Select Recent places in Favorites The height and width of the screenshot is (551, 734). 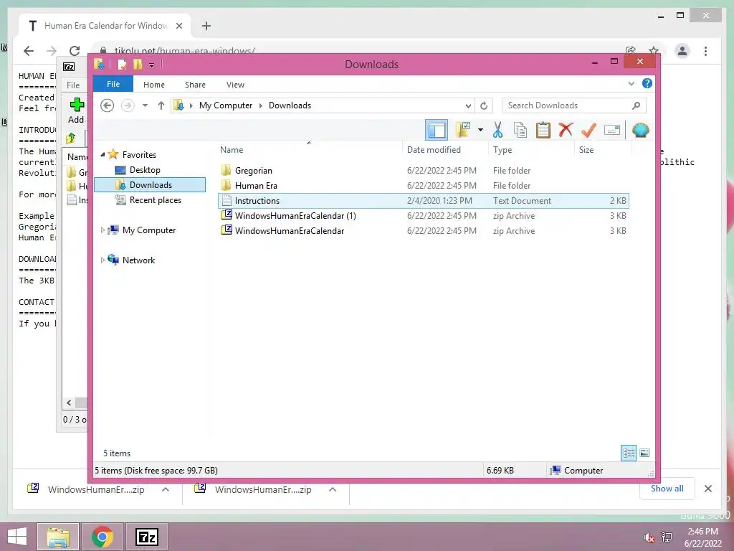[155, 200]
